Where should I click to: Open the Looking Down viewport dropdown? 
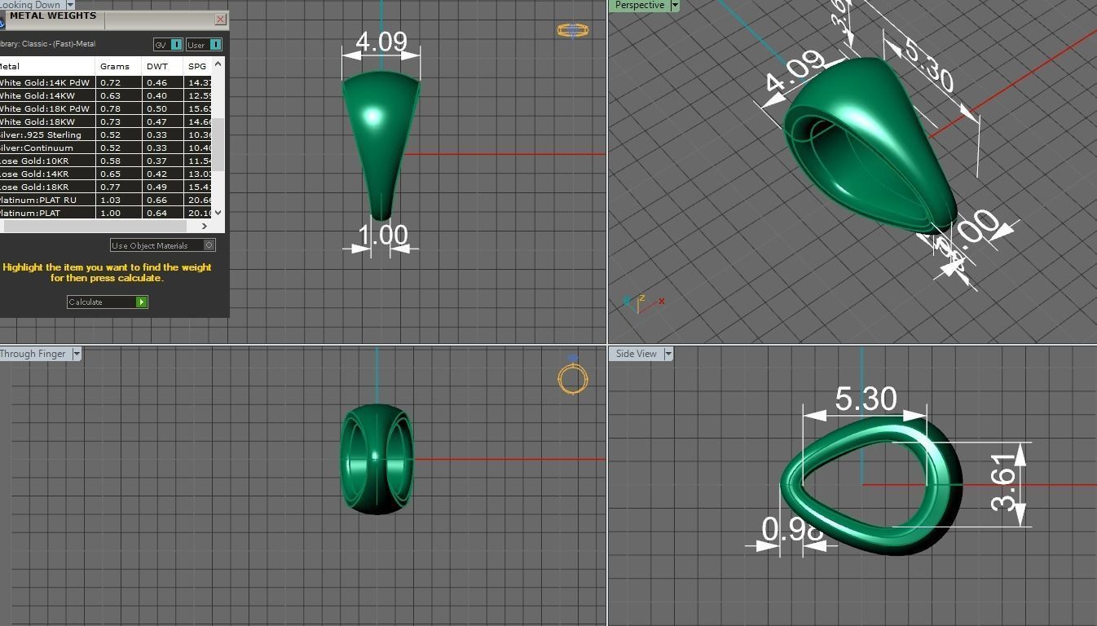coord(70,5)
